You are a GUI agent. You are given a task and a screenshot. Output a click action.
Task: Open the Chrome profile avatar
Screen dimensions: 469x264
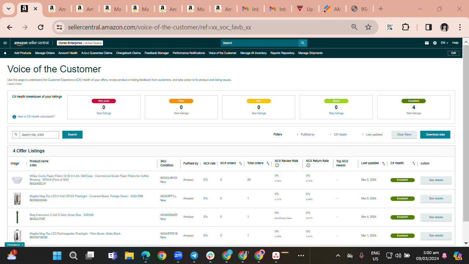[x=444, y=27]
